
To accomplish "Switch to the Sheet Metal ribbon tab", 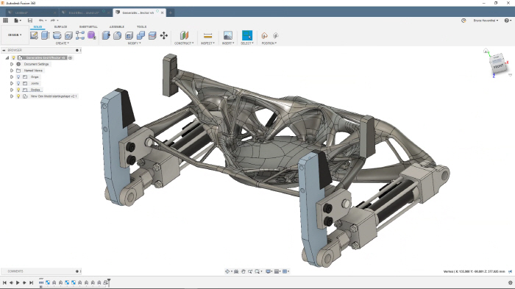I will pos(88,26).
